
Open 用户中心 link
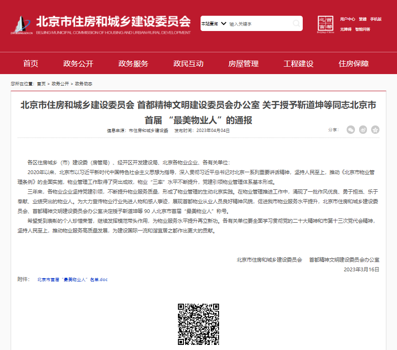[x=348, y=19]
